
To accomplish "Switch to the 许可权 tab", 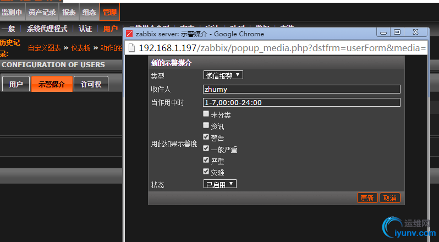I will [x=91, y=84].
